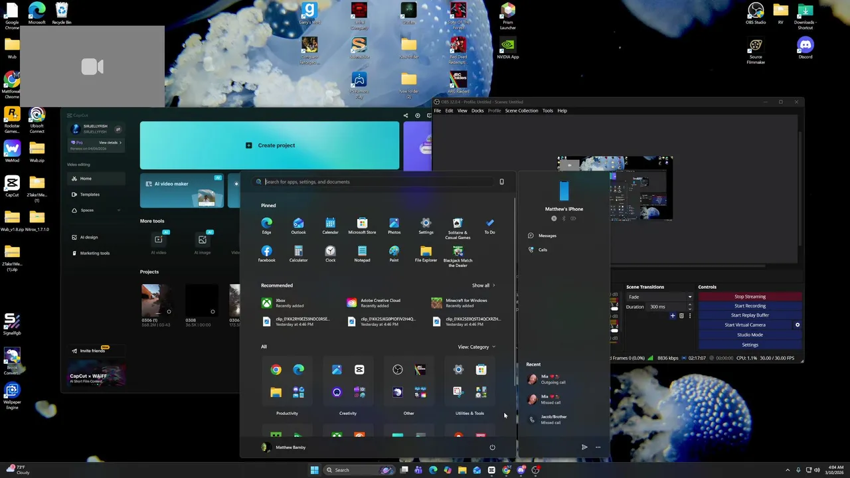The image size is (850, 478).
Task: Open Utilities & Tools category folder
Action: pos(469,381)
